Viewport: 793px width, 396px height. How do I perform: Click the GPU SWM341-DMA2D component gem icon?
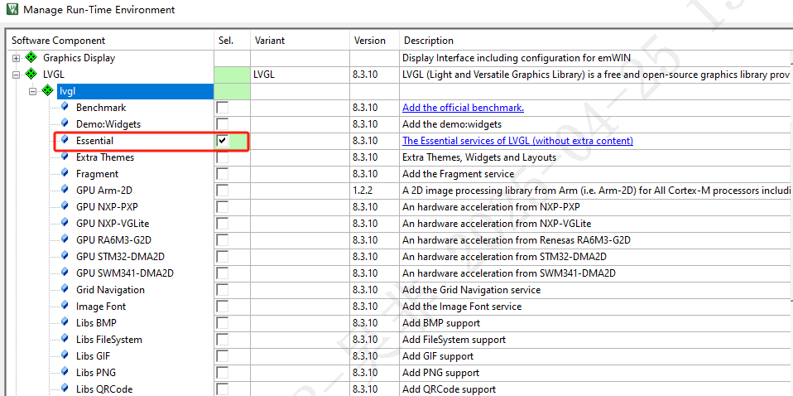(x=65, y=272)
